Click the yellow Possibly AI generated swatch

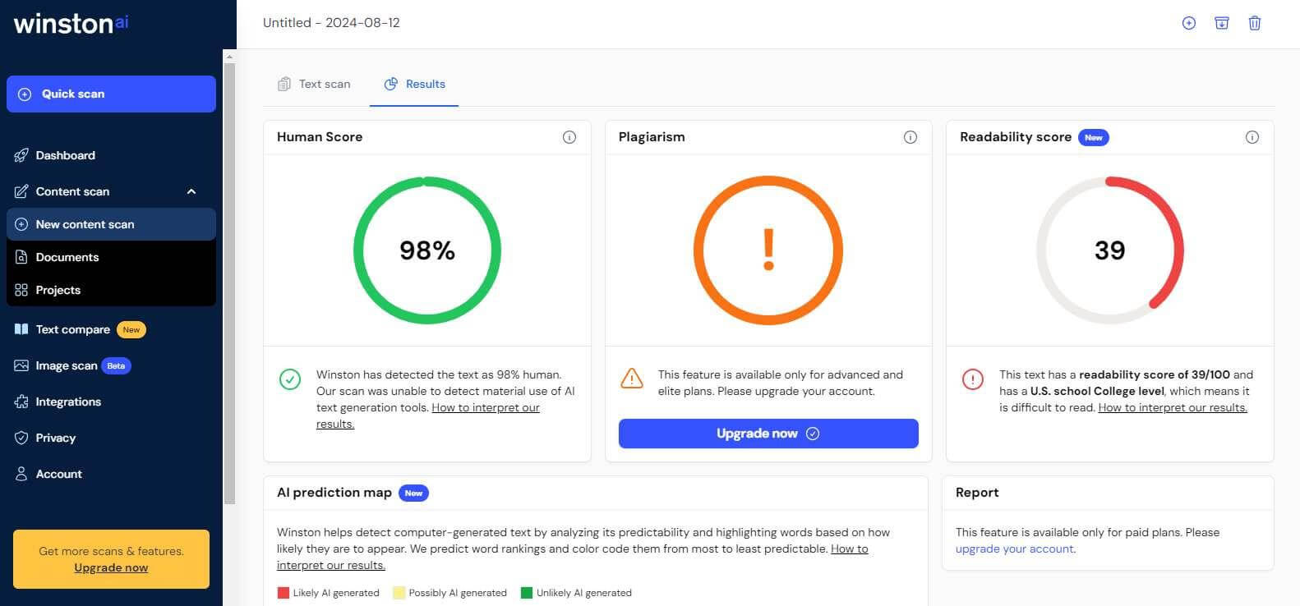pos(399,593)
